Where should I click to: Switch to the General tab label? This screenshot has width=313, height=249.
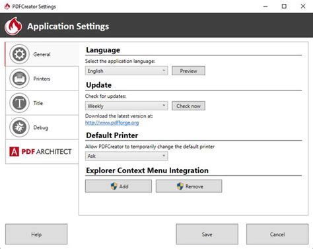(42, 54)
